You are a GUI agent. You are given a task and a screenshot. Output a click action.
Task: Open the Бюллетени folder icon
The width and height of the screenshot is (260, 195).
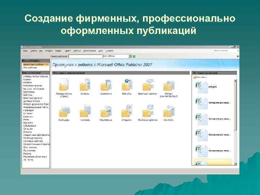coord(106,85)
